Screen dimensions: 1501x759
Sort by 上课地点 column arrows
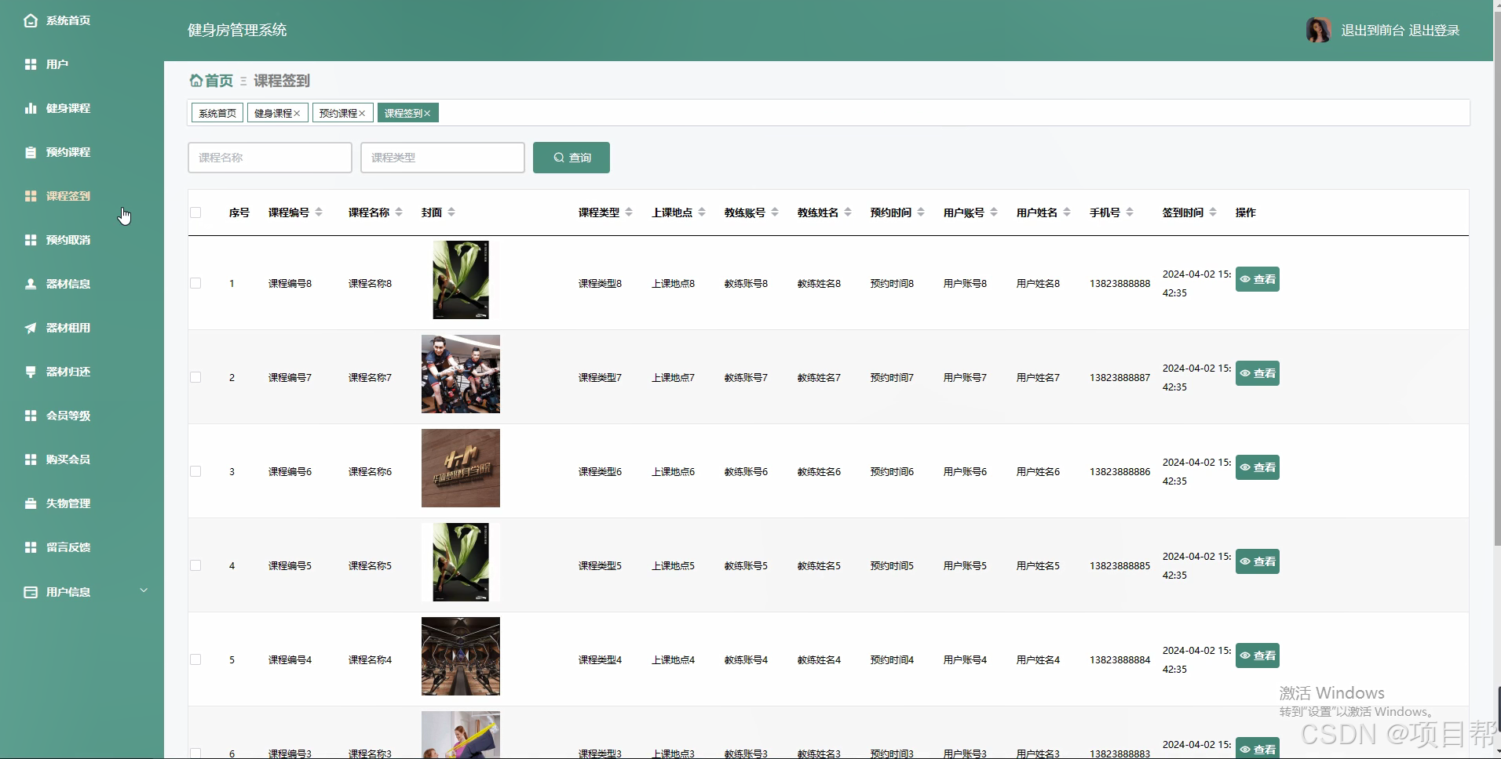click(x=702, y=212)
